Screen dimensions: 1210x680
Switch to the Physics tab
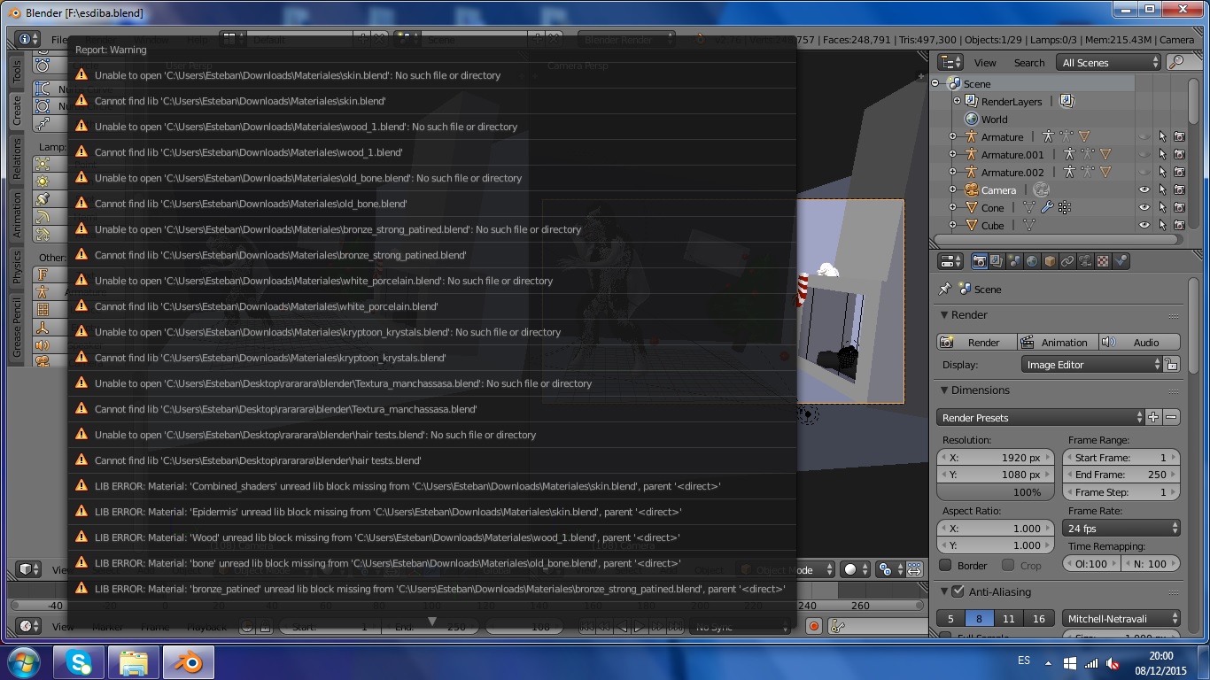pyautogui.click(x=16, y=267)
